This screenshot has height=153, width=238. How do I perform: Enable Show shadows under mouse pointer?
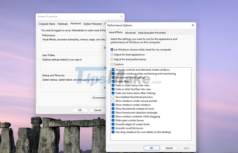(113, 101)
